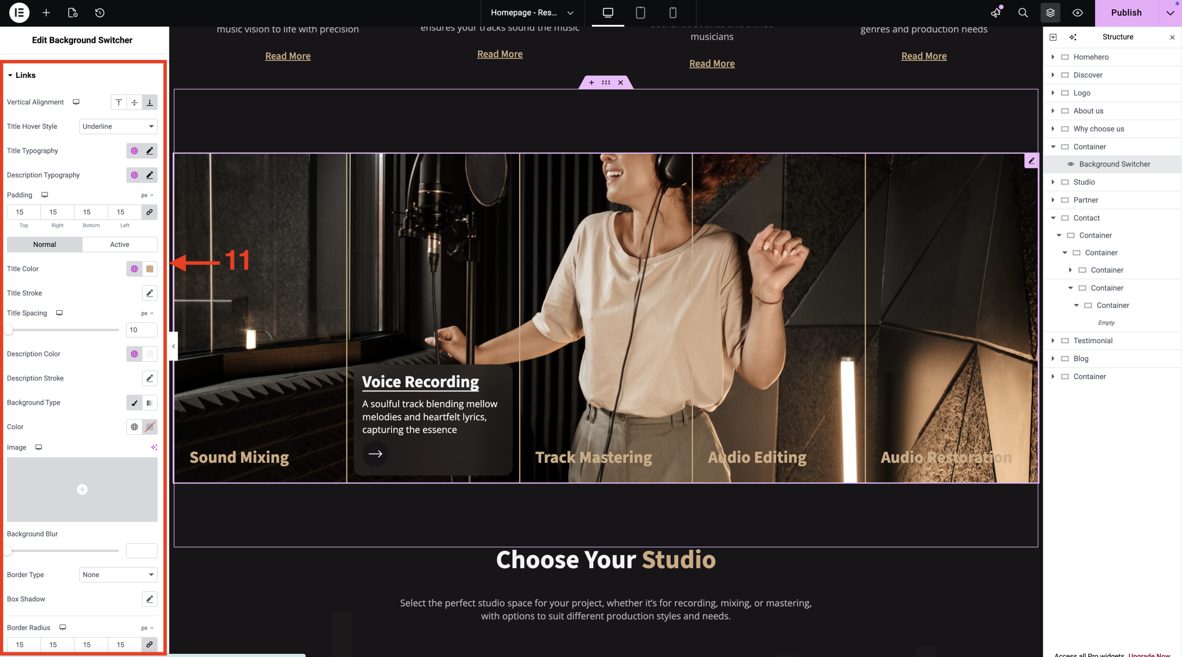This screenshot has width=1182, height=657.
Task: Open the Elementor logo menu
Action: (x=19, y=12)
